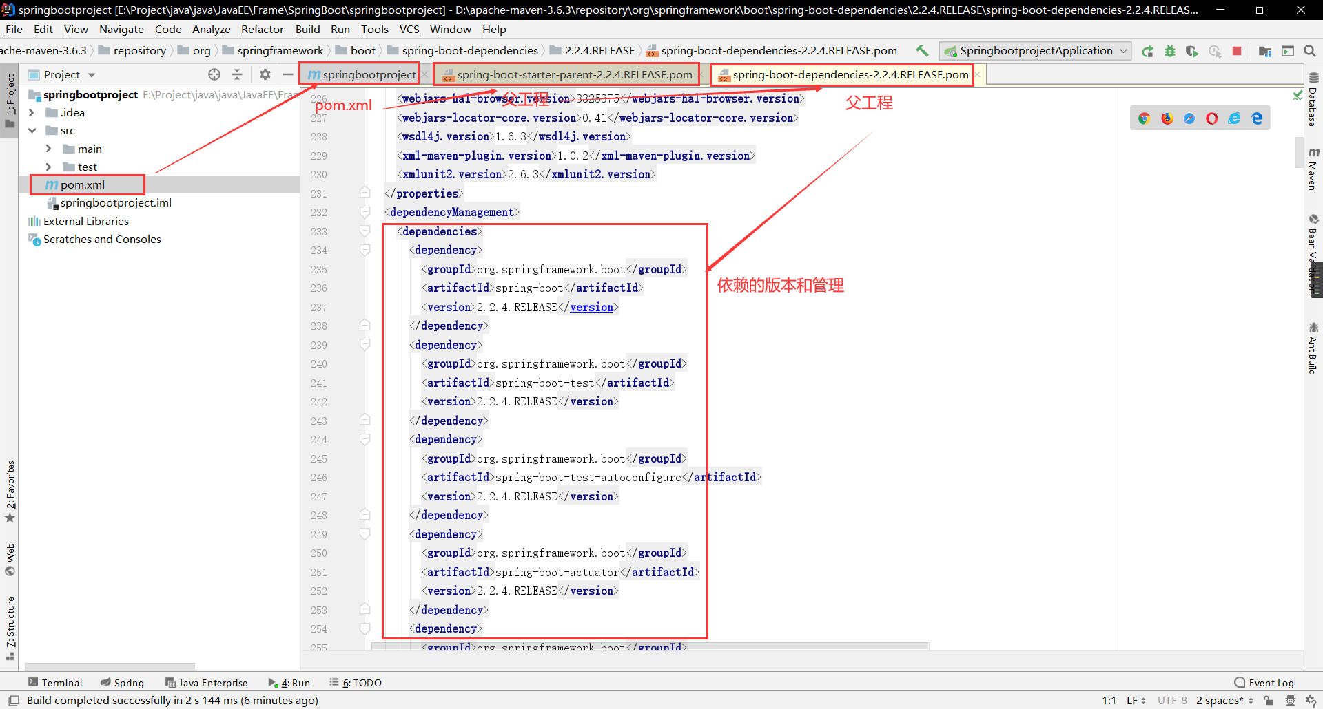
Task: Click the gear-question icon in the status bar
Action: (x=1311, y=701)
